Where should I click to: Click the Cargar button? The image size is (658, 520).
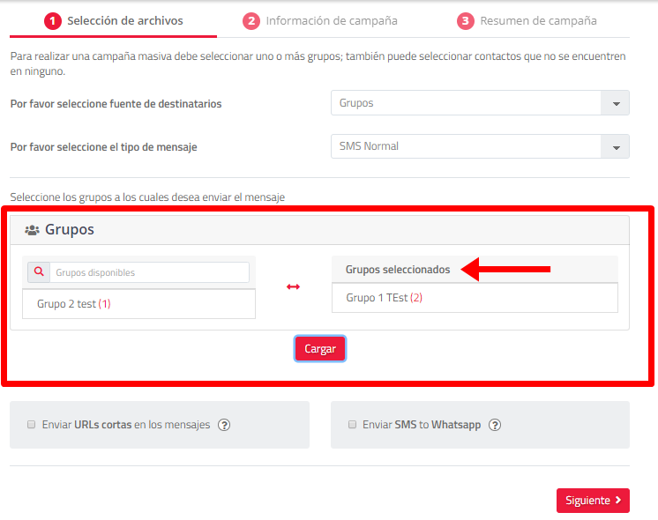click(x=320, y=348)
